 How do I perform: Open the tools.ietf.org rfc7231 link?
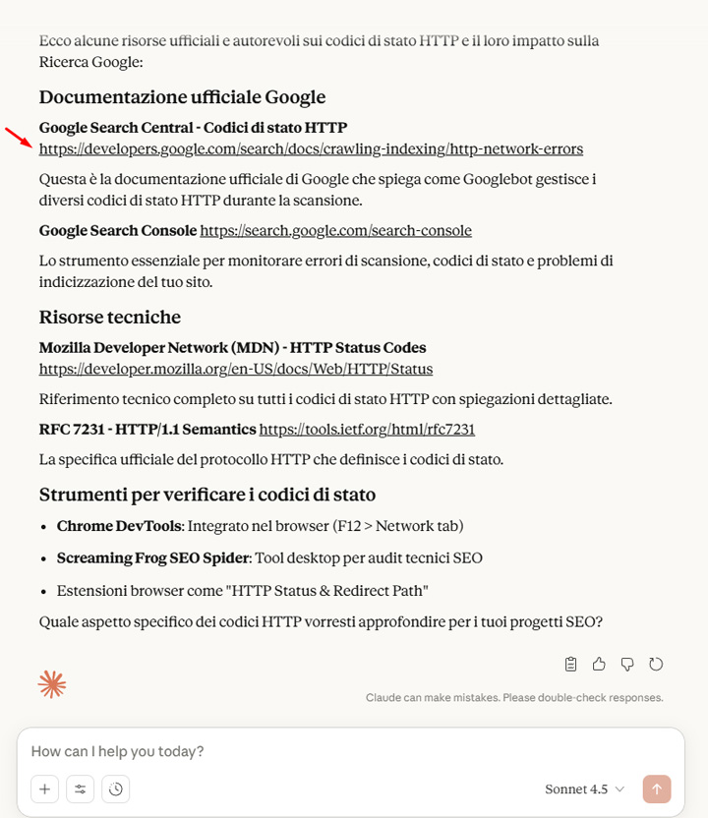click(367, 430)
